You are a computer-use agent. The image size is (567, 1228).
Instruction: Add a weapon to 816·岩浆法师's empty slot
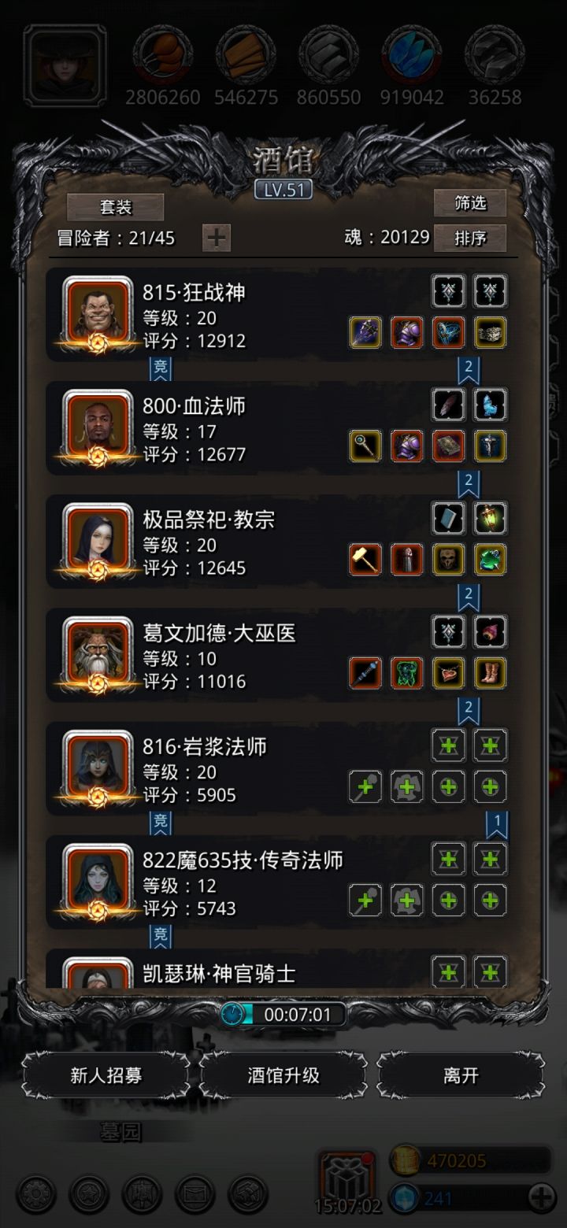(x=365, y=786)
